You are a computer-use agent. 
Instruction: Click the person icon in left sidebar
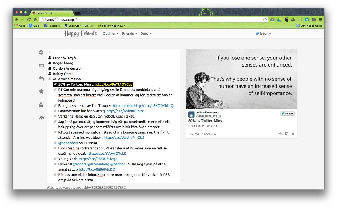click(x=41, y=104)
